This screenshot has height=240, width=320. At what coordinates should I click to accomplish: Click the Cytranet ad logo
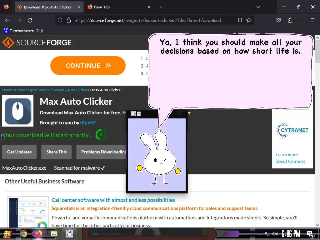point(292,130)
